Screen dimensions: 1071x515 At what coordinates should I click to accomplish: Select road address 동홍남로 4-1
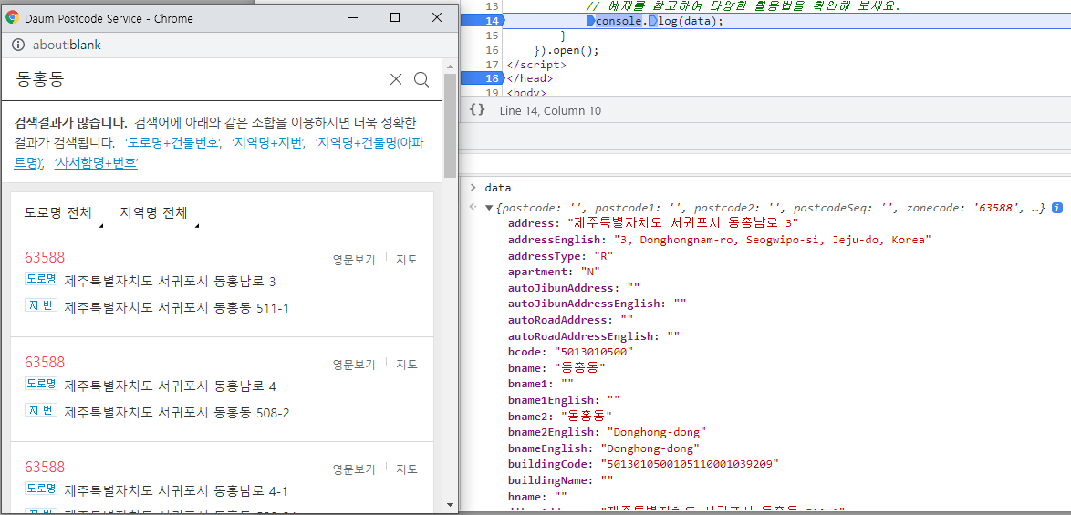coord(175,492)
